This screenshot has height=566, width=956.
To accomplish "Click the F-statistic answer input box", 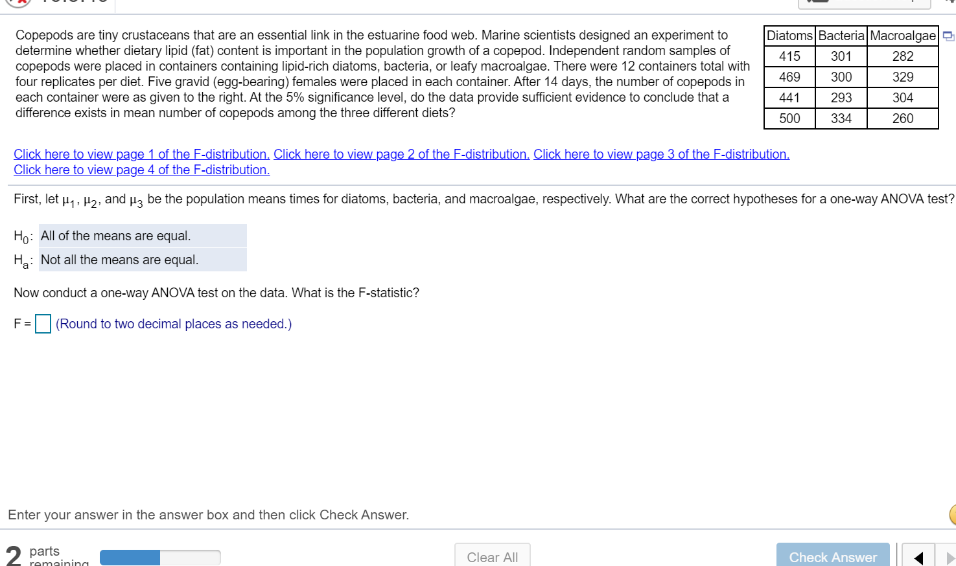I will 42,323.
